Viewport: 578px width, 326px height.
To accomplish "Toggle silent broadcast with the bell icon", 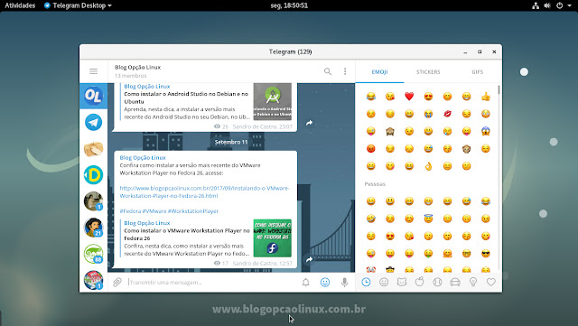I will tap(305, 282).
